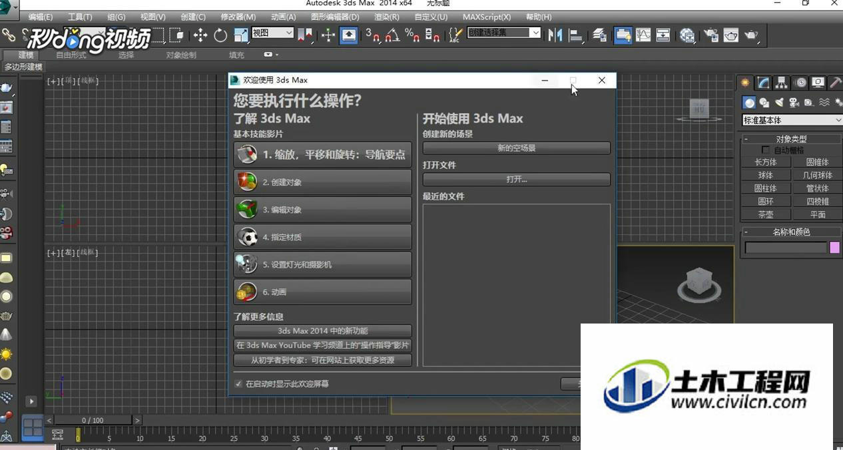Click the ViewCube in the top viewport
This screenshot has height=450, width=843.
pyautogui.click(x=699, y=109)
